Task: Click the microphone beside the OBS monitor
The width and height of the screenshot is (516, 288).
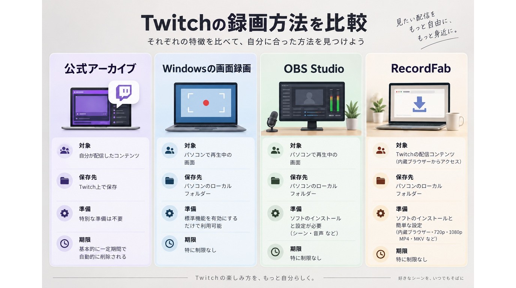Action: pos(272,121)
